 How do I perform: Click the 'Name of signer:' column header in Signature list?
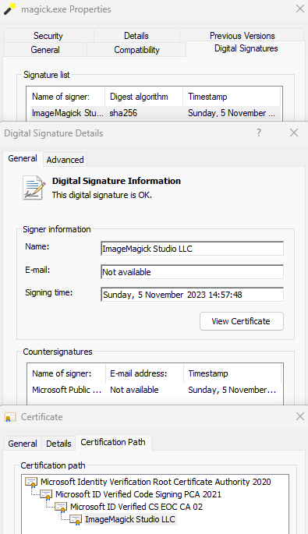(65, 97)
